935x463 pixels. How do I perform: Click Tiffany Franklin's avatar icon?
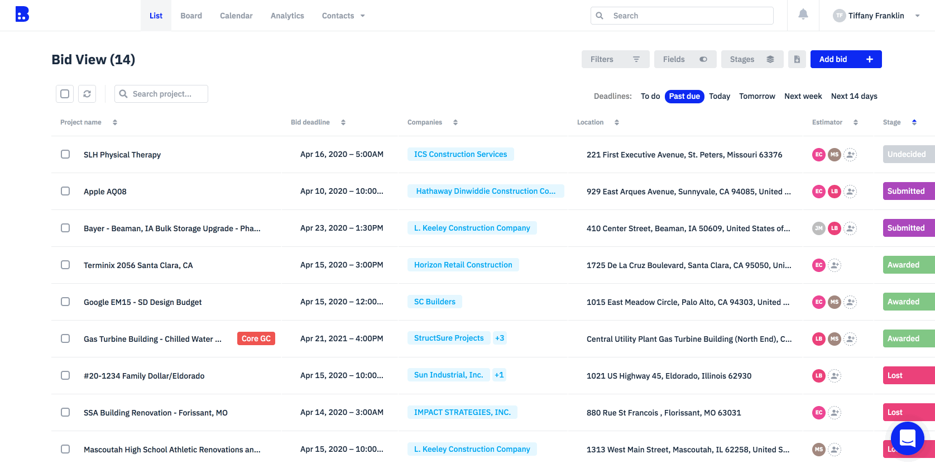pyautogui.click(x=839, y=16)
